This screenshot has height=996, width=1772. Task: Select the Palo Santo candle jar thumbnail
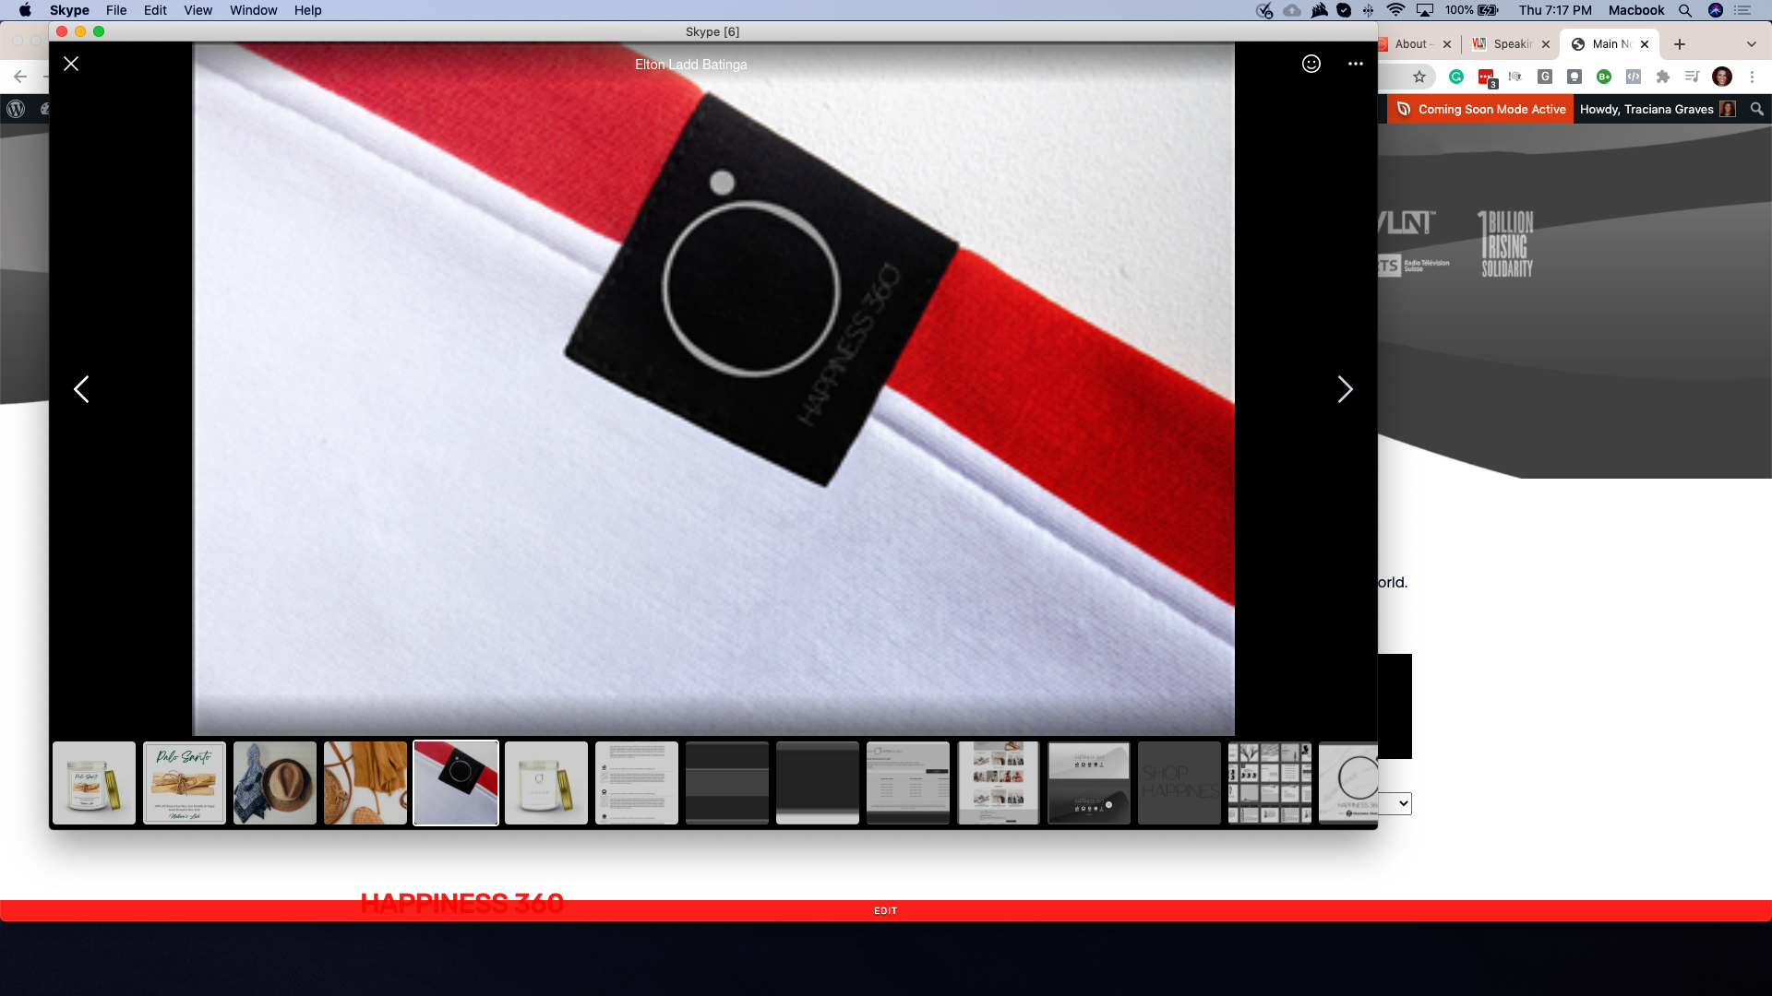click(x=94, y=783)
